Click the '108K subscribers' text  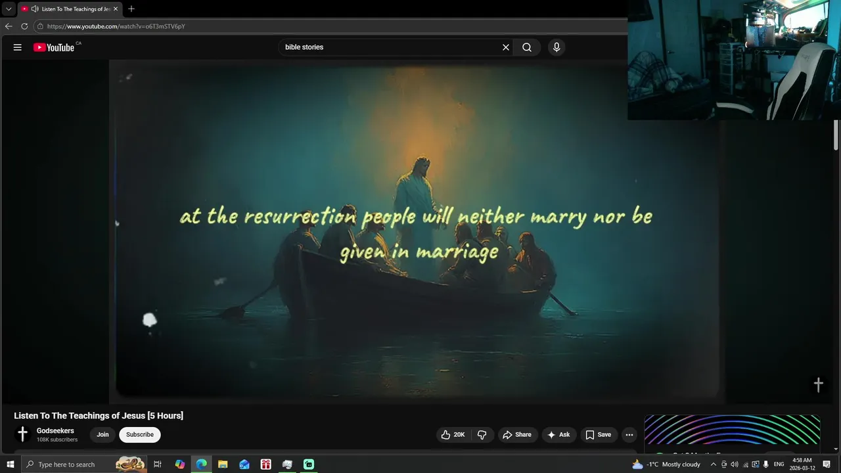[57, 439]
